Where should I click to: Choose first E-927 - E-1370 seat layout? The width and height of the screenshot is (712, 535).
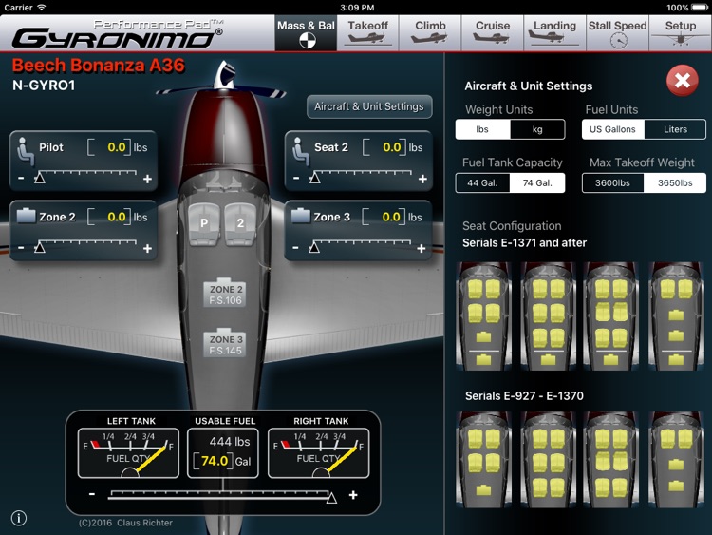coord(483,460)
